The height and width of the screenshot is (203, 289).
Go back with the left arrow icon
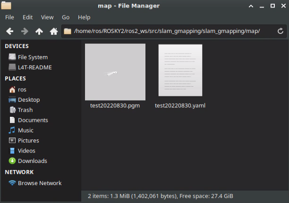pyautogui.click(x=9, y=31)
